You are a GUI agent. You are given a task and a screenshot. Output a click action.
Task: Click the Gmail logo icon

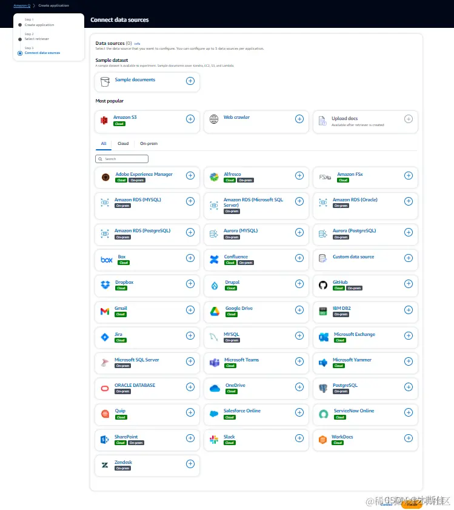105,311
